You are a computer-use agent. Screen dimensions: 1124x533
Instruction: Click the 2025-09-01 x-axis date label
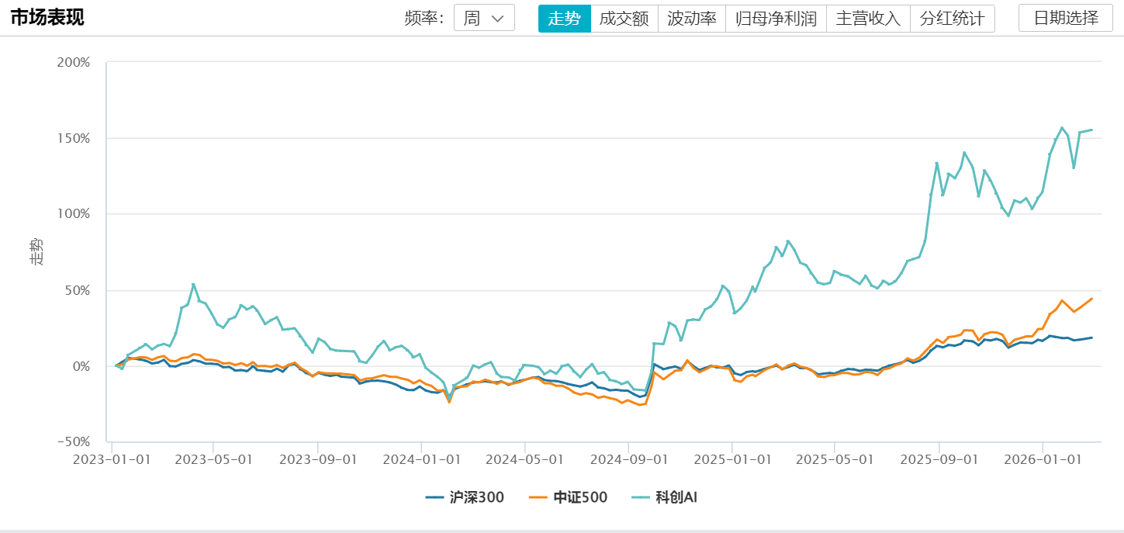point(939,459)
